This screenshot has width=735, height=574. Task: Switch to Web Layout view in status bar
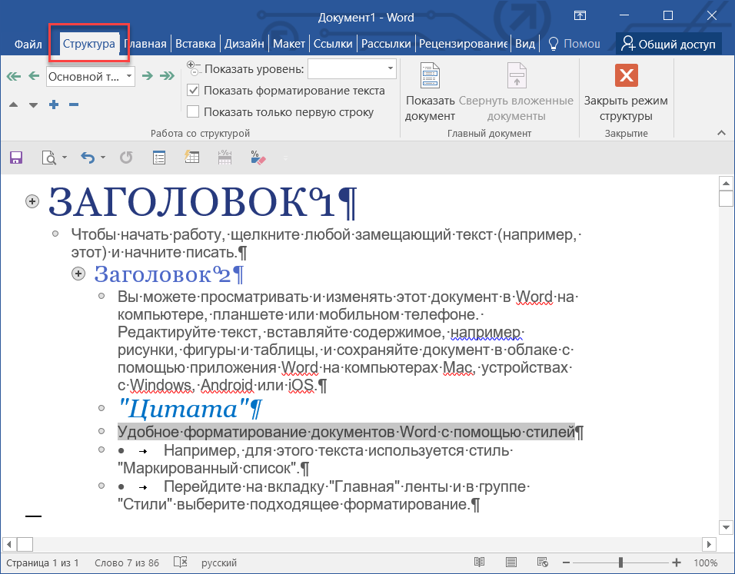click(542, 562)
